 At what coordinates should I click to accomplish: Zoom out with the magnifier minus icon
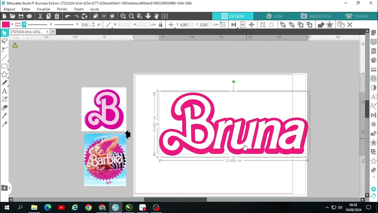(x=131, y=16)
